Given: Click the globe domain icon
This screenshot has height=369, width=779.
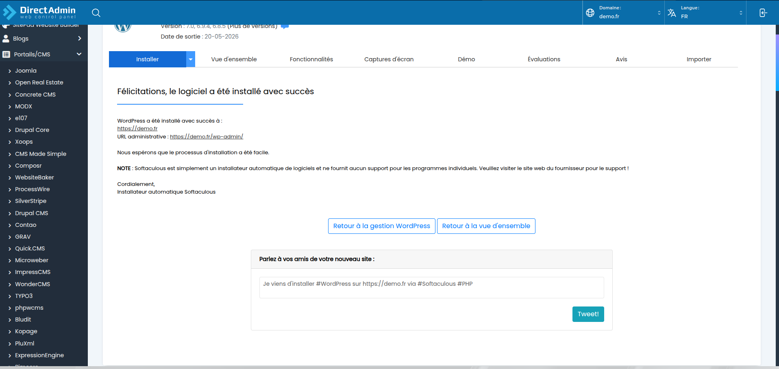Looking at the screenshot, I should pyautogui.click(x=590, y=13).
